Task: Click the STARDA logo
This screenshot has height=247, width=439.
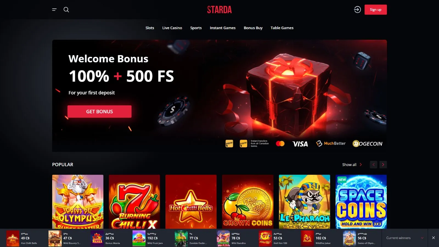Action: (x=219, y=10)
